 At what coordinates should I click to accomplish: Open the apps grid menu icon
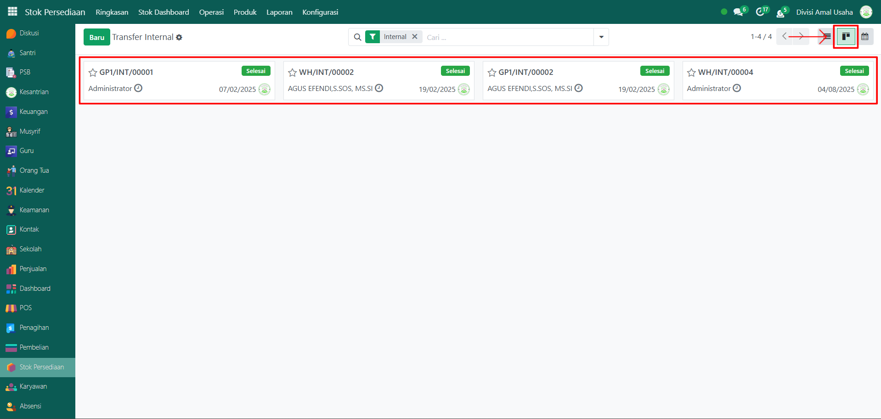12,11
